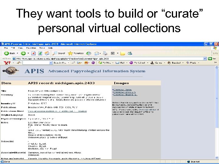Click the Yahoo toolbar search text box
Viewport: 219px width, 164px height.
(36, 63)
